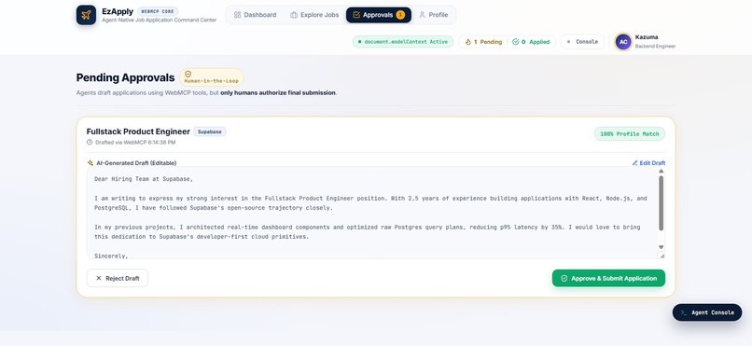Click the draft scrollbar down arrow

[x=661, y=247]
